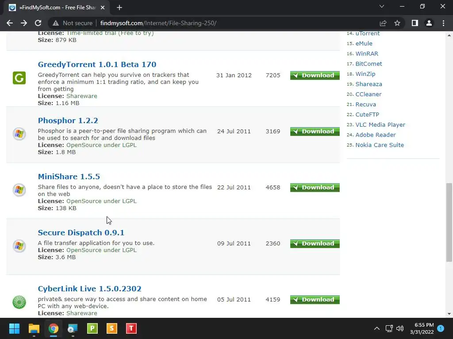Click Phosphor's OpenSource under LGPL link
This screenshot has width=453, height=339.
pos(101,145)
